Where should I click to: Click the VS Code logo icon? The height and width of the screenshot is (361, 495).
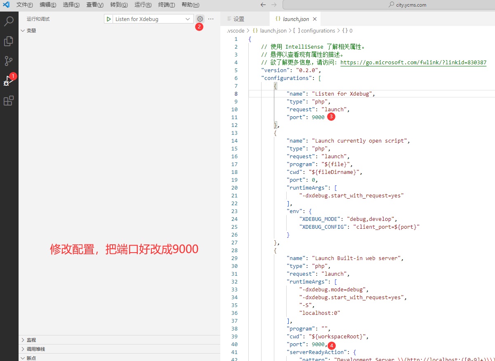point(6,5)
